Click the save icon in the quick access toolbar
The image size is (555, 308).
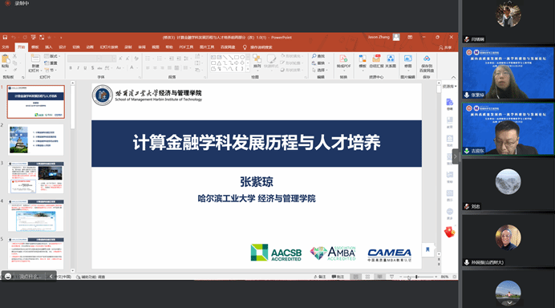5,37
